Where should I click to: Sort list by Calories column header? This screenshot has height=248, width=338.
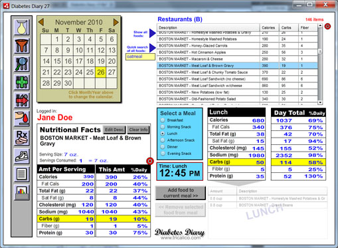(x=270, y=28)
